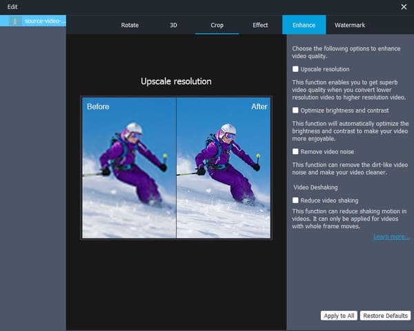The height and width of the screenshot is (331, 414).
Task: Click the Before half of the preview
Action: tap(129, 168)
